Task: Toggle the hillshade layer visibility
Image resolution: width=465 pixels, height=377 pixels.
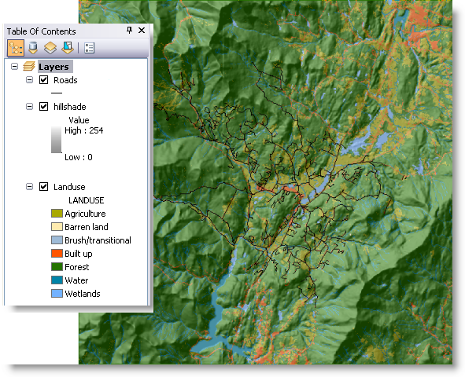Action: (43, 107)
